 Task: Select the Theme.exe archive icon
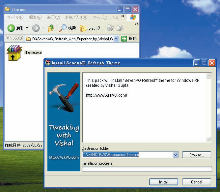14,53
